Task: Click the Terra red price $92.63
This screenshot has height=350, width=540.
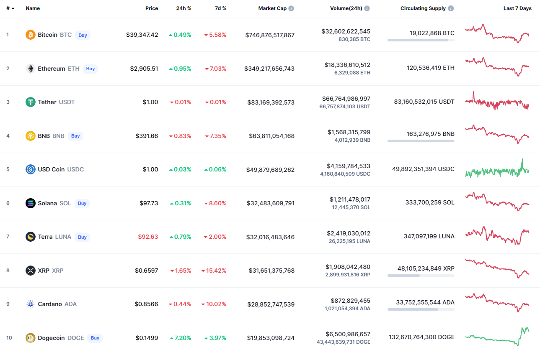Action: pos(148,237)
